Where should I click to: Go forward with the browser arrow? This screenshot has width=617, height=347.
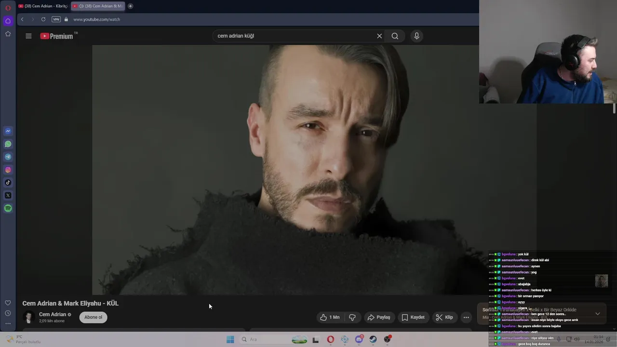click(x=32, y=19)
